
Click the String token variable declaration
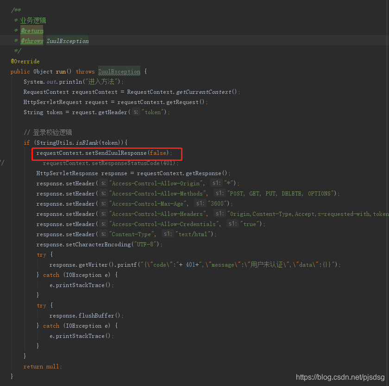tap(43, 112)
